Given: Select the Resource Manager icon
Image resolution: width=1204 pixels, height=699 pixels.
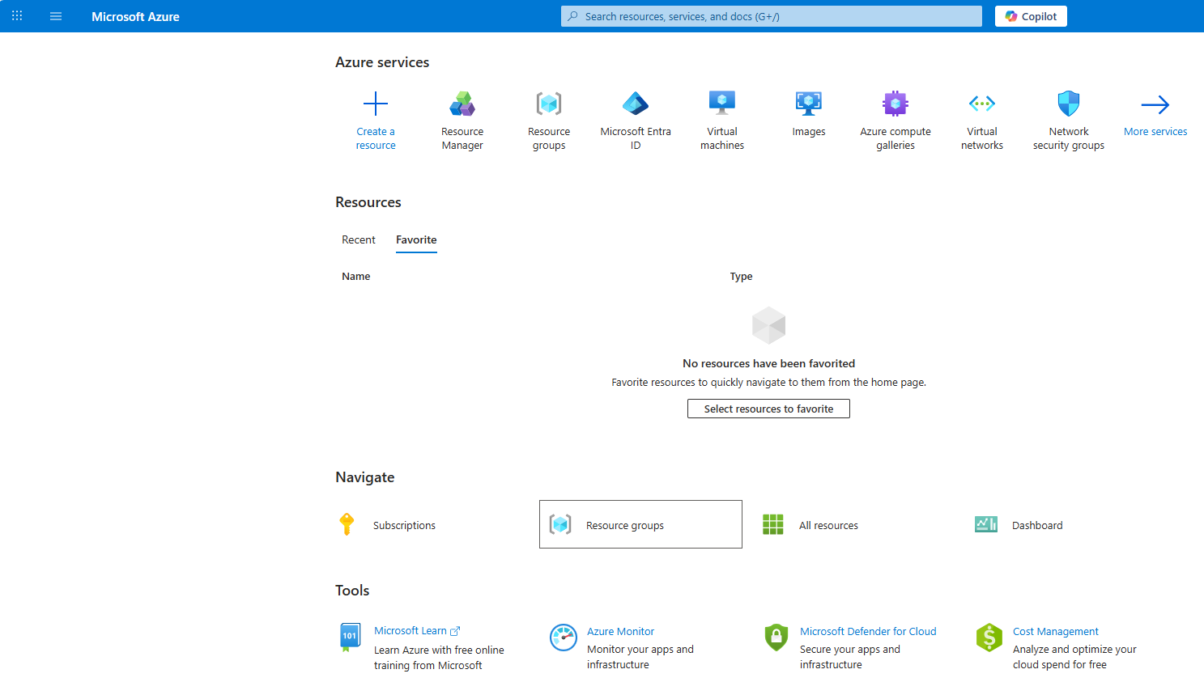Looking at the screenshot, I should (x=462, y=104).
